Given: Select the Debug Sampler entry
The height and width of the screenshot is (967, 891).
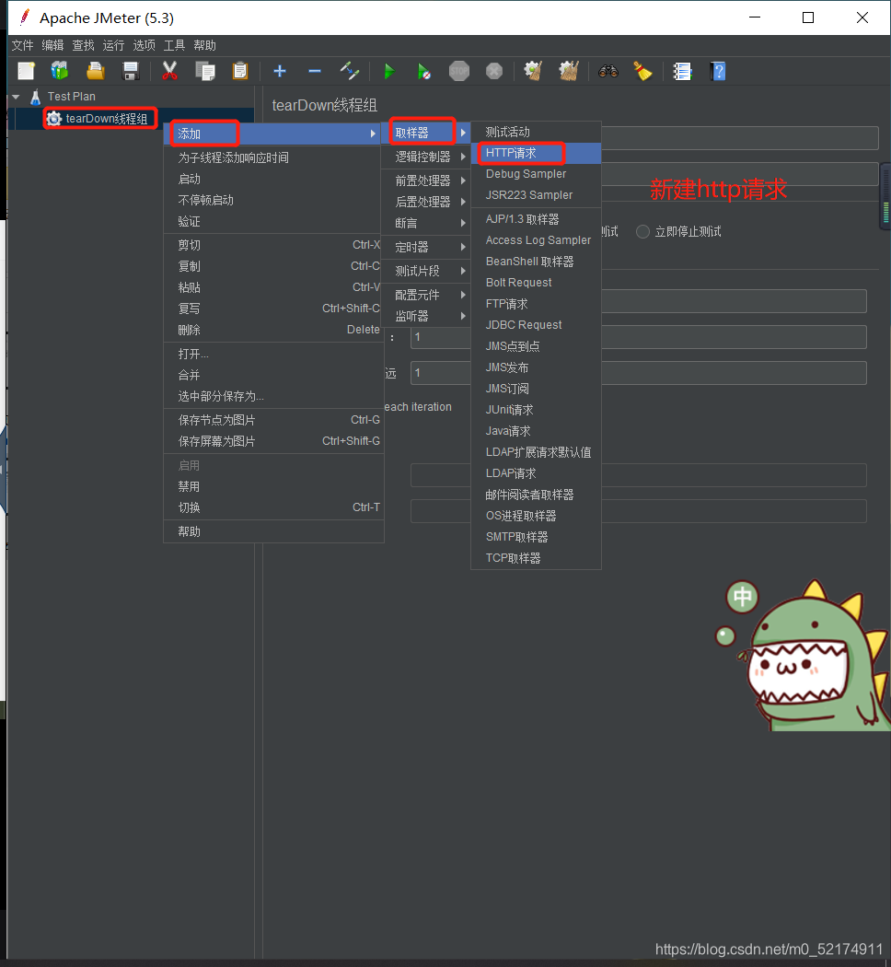Looking at the screenshot, I should click(x=525, y=173).
